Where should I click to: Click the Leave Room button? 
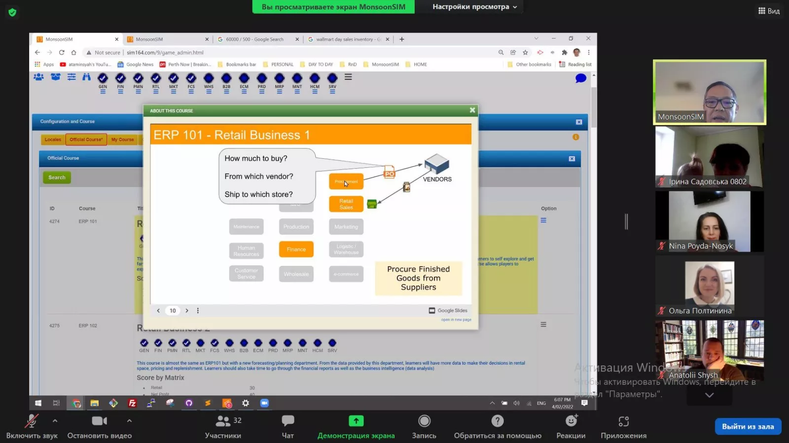pyautogui.click(x=748, y=427)
